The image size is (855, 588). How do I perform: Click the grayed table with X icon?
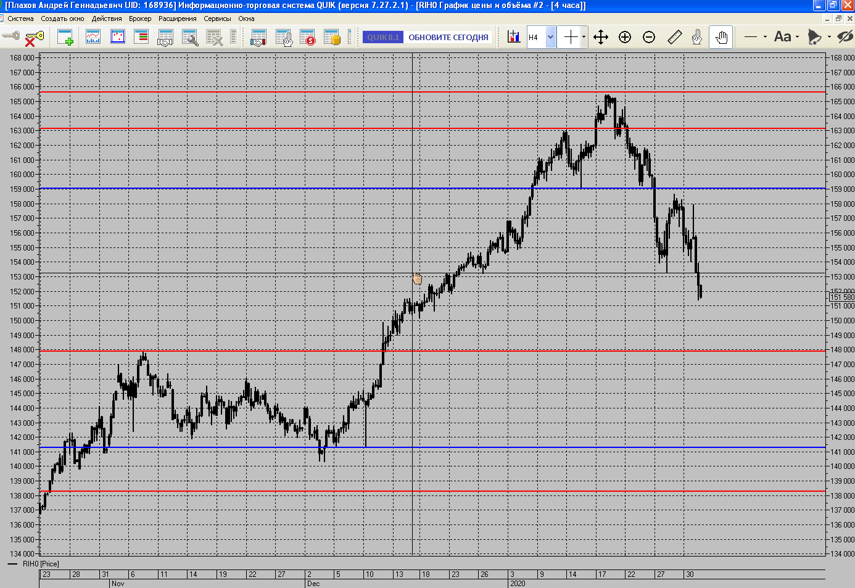click(x=214, y=38)
